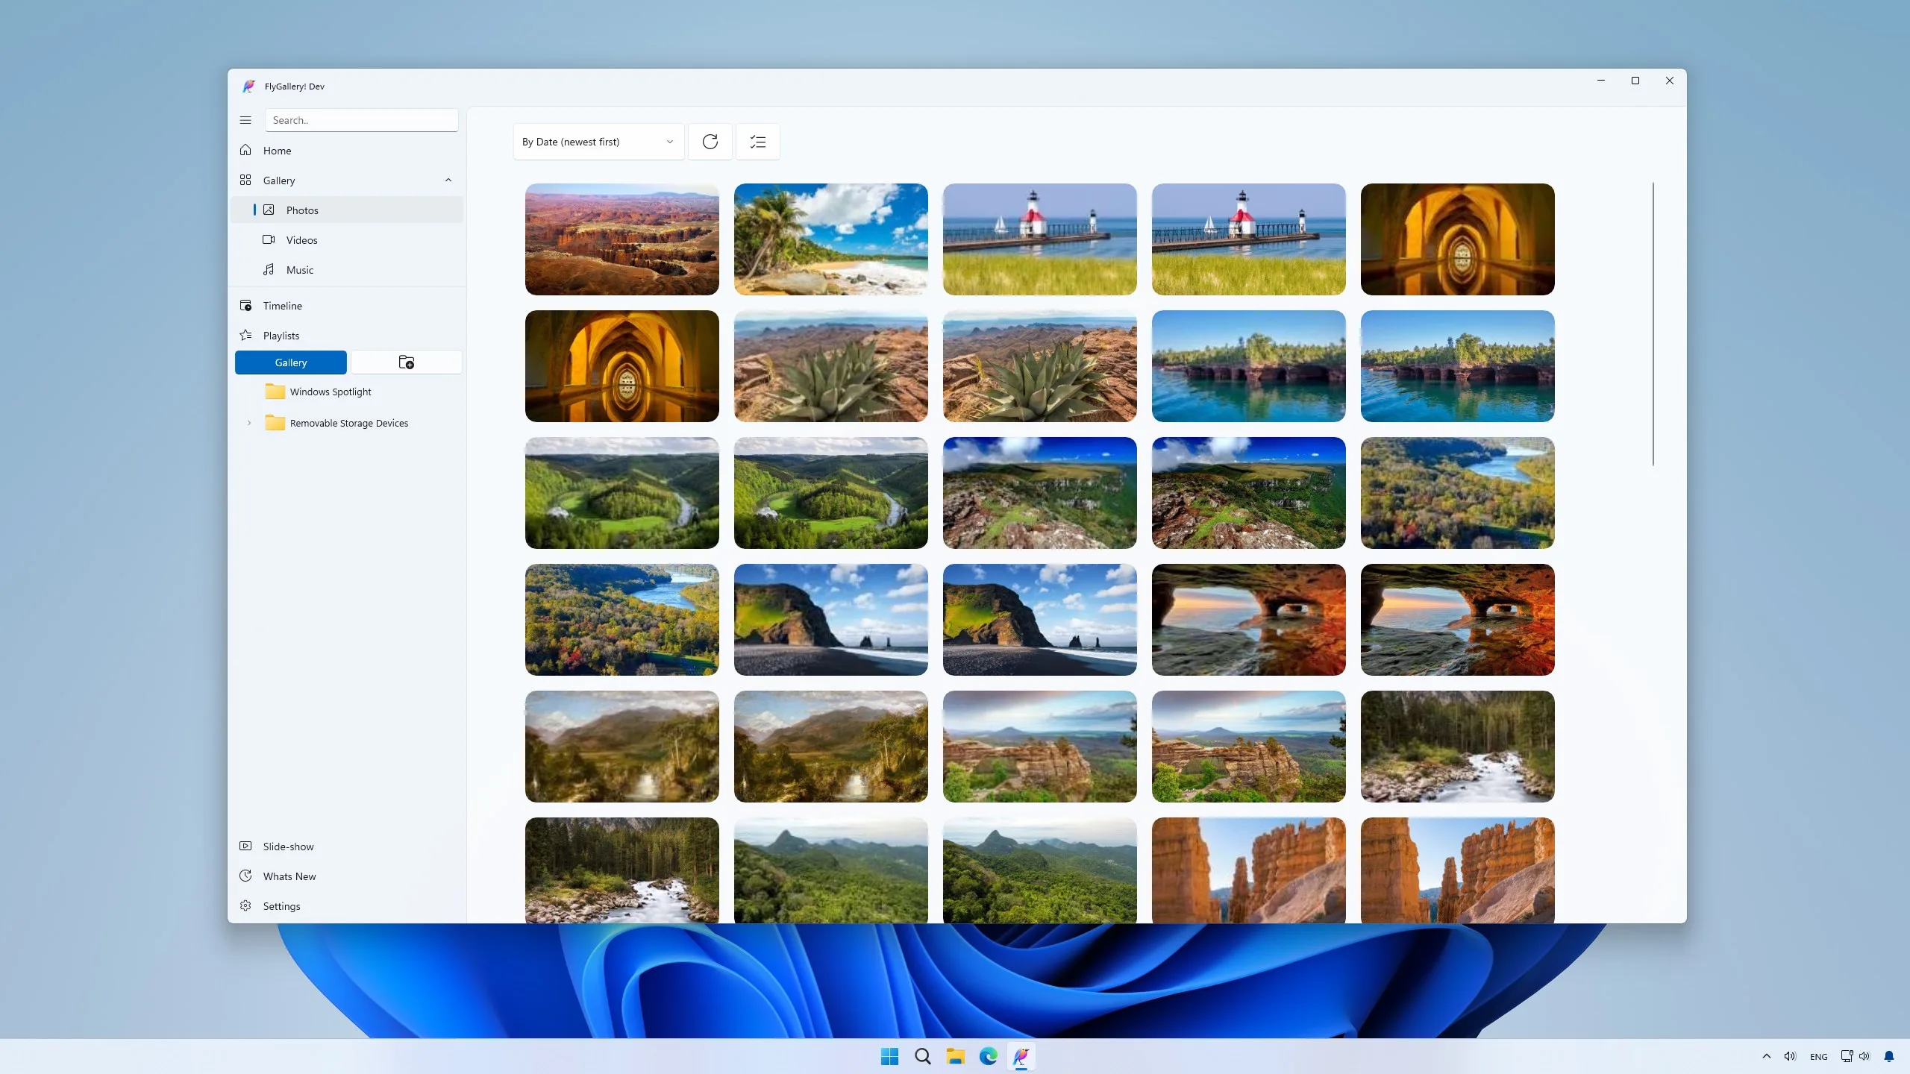
Task: Select the Music note icon
Action: (269, 270)
